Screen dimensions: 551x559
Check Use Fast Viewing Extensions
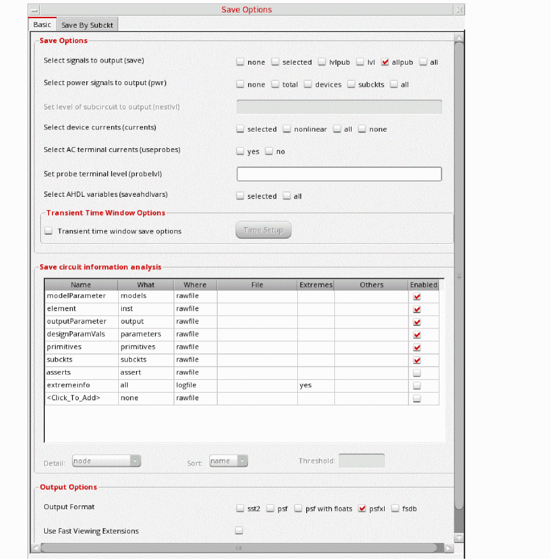coord(239,531)
